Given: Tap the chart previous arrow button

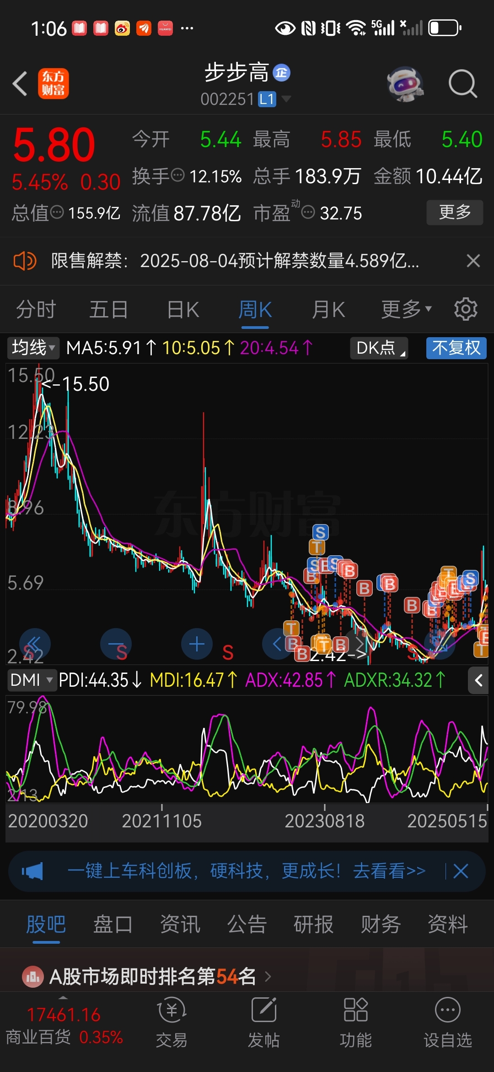Looking at the screenshot, I should (x=278, y=644).
